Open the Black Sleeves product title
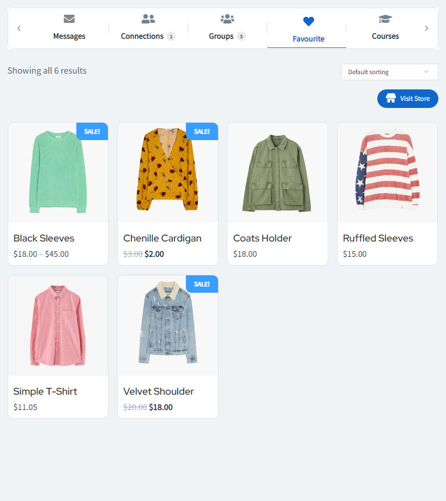The image size is (446, 501). click(44, 238)
